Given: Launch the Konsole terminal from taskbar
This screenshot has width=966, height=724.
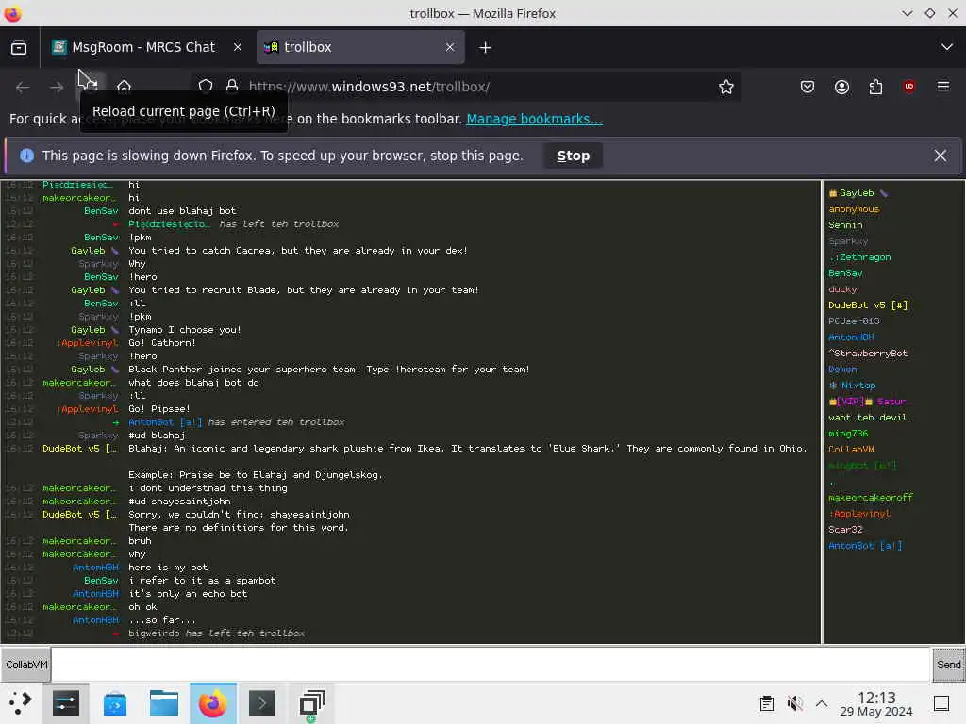Looking at the screenshot, I should point(262,703).
